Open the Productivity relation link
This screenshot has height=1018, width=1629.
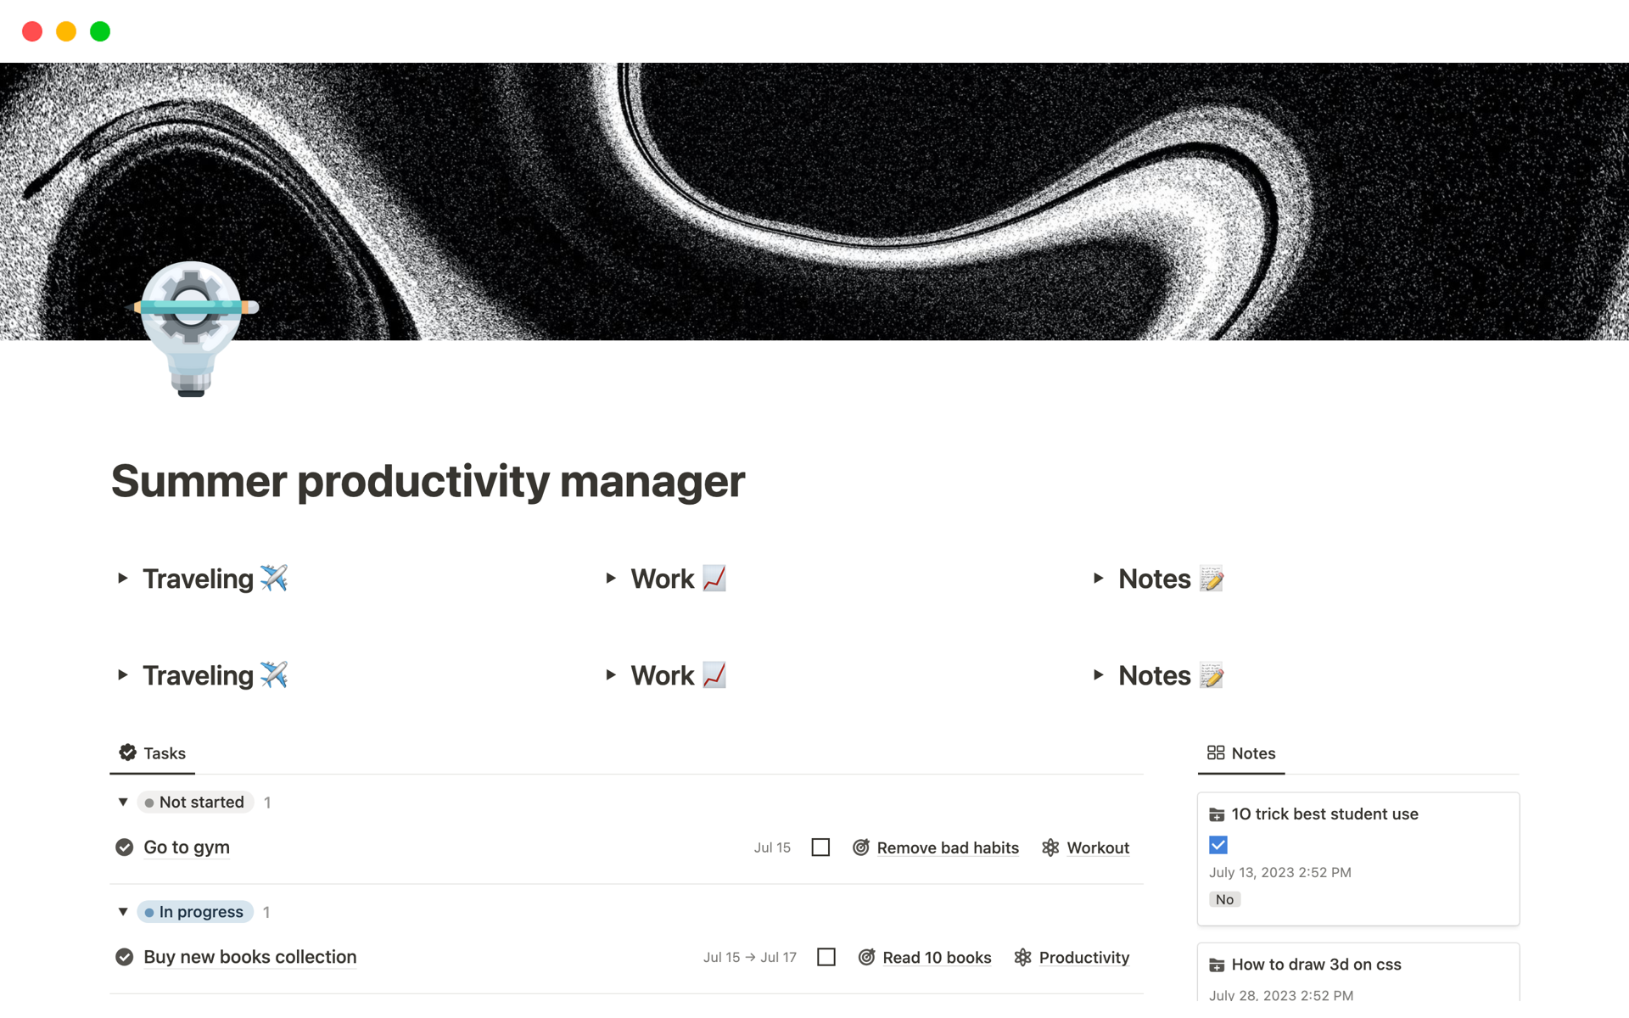coord(1083,957)
